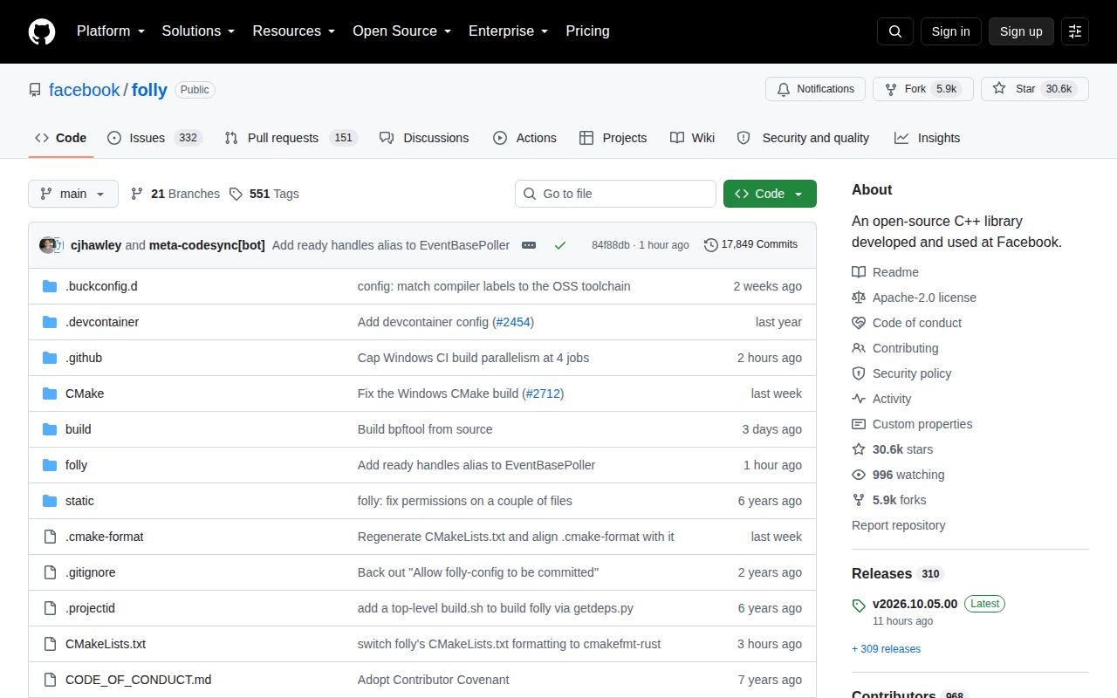Image resolution: width=1117 pixels, height=698 pixels.
Task: Open the v2026.10.05.00 release
Action: 915,604
